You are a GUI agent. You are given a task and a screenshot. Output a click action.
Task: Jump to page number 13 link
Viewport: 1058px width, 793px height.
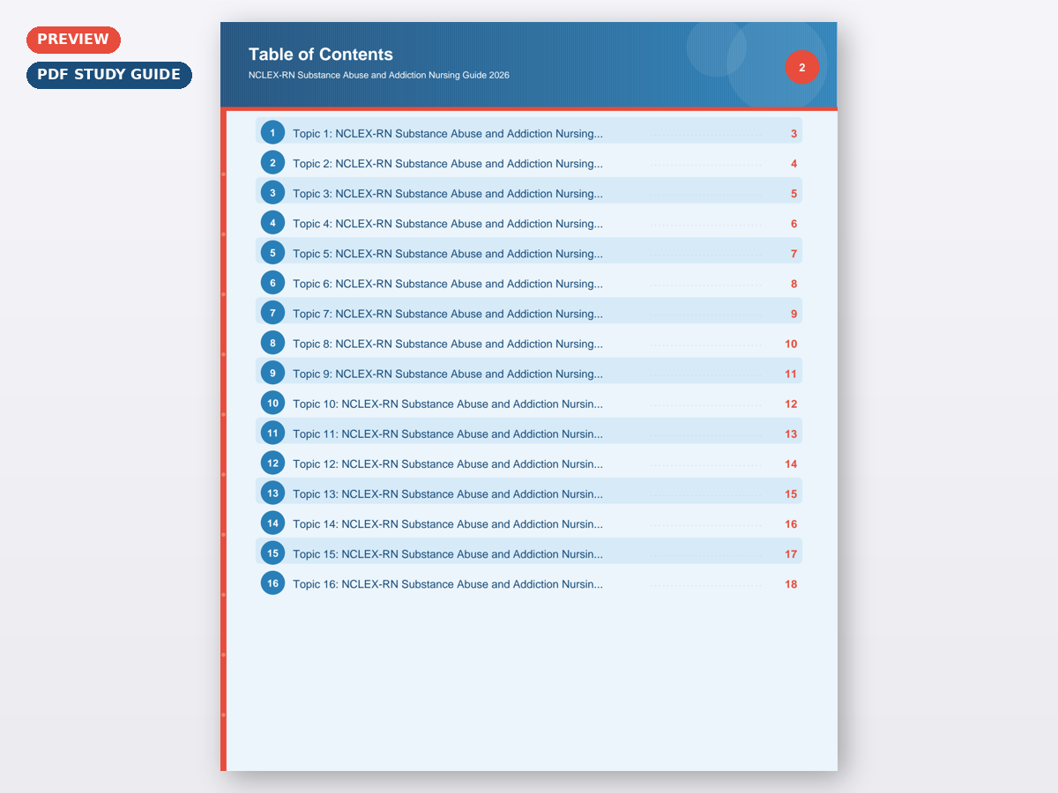pyautogui.click(x=790, y=434)
